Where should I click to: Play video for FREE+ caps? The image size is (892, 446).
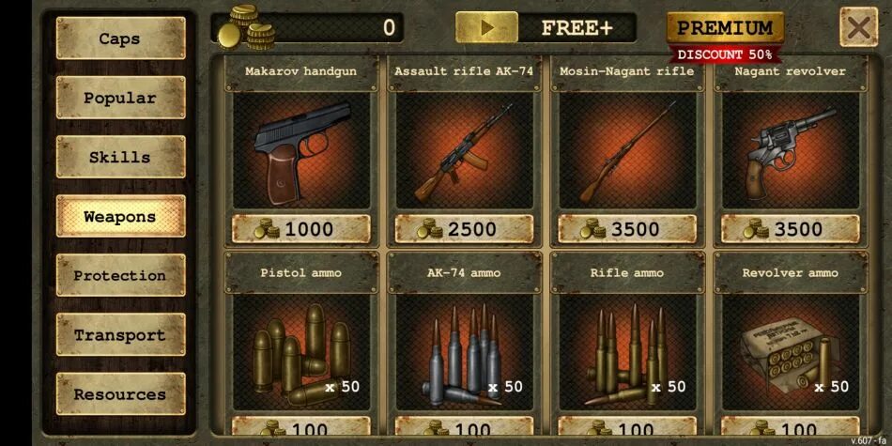[x=487, y=27]
